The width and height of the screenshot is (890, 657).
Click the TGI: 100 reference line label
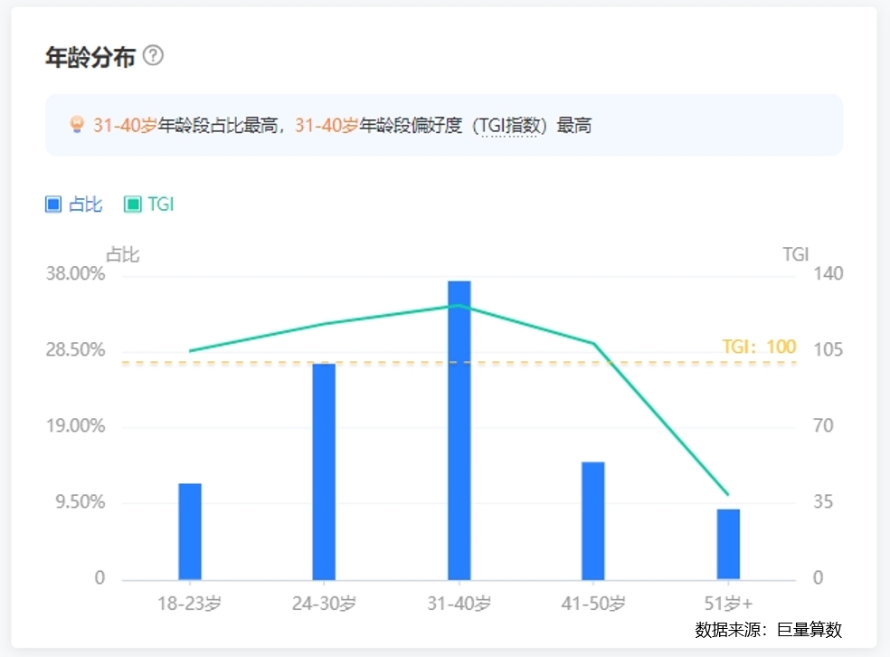pos(759,347)
